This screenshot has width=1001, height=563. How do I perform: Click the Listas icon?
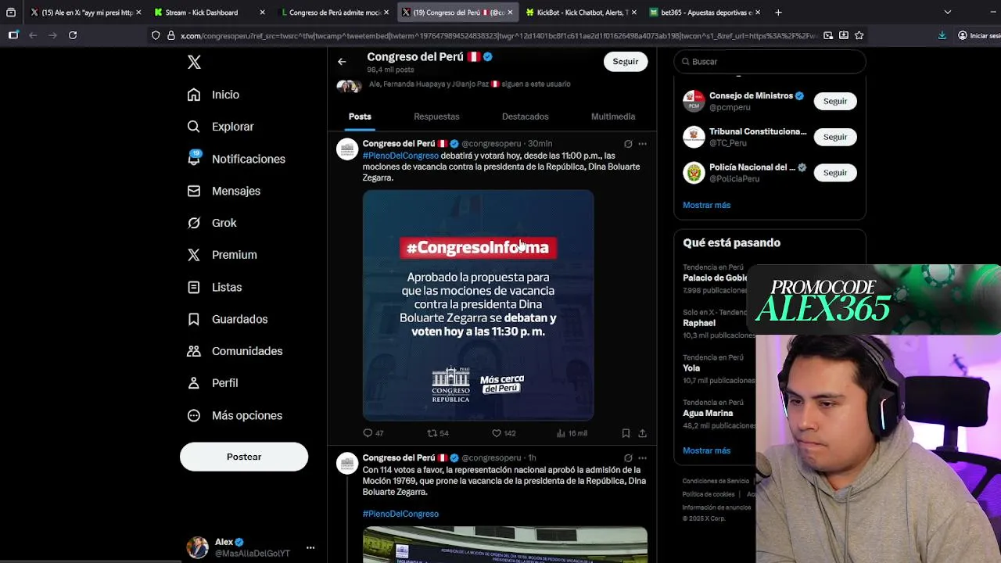pos(194,287)
